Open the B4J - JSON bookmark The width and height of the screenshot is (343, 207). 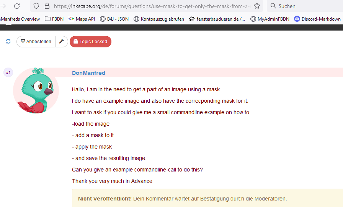coord(114,19)
